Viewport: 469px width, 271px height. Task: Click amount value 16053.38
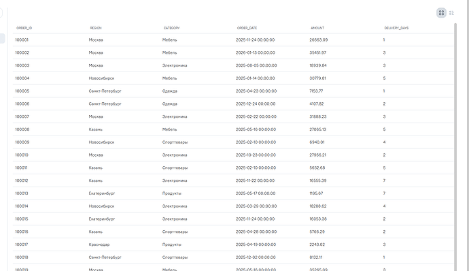[318, 219]
